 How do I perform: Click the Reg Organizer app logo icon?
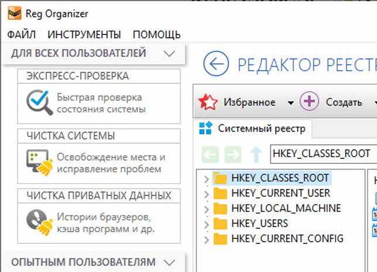pyautogui.click(x=15, y=13)
